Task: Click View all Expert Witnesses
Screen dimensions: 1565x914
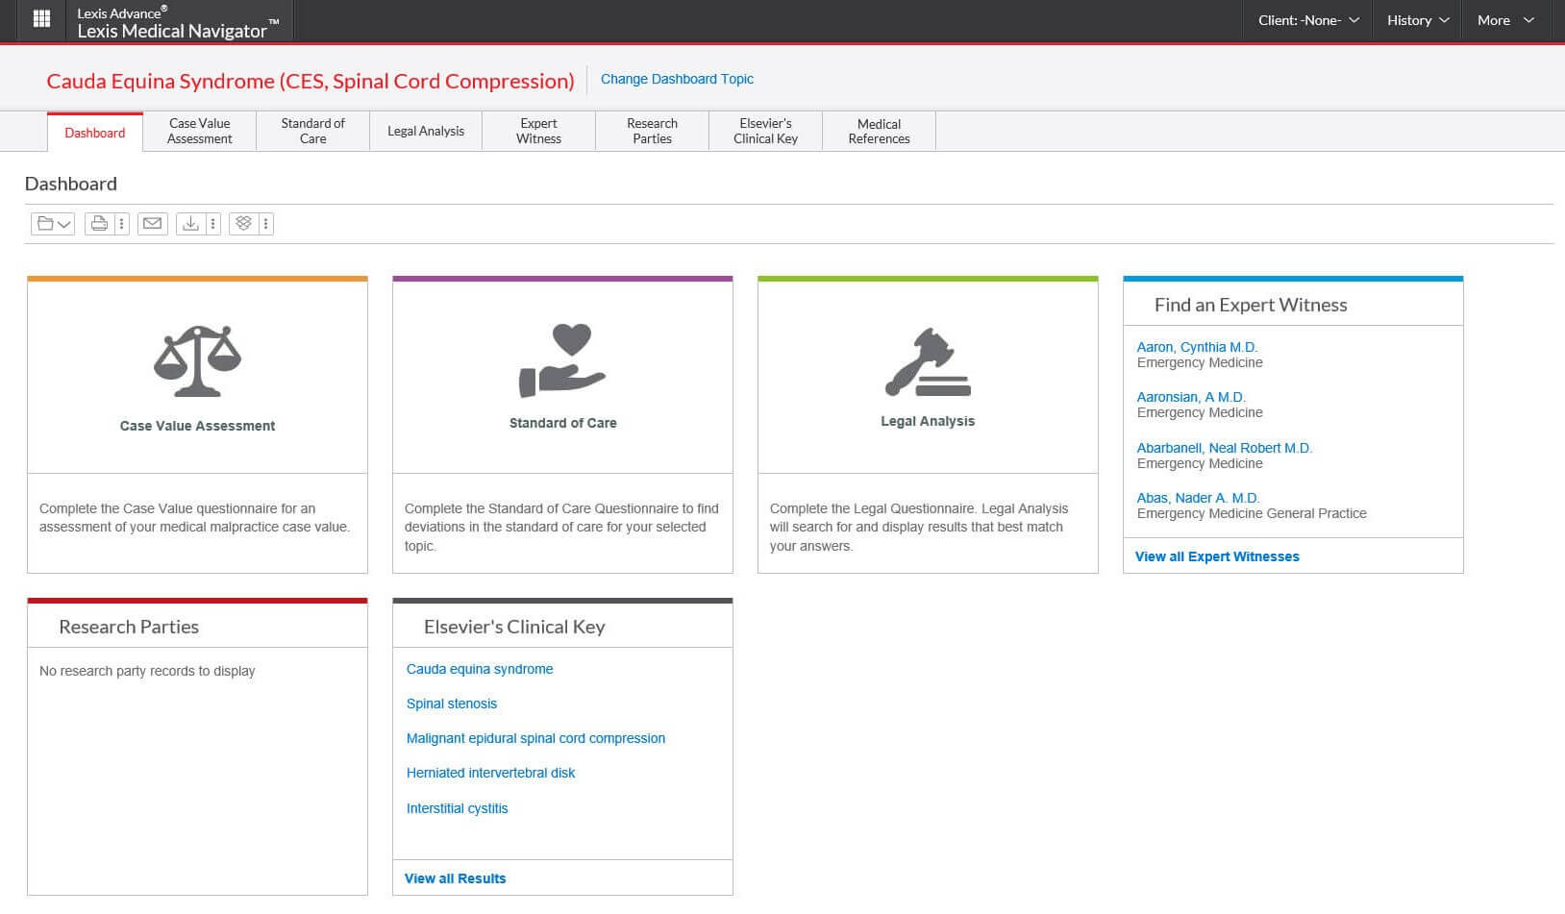Action: (1217, 556)
